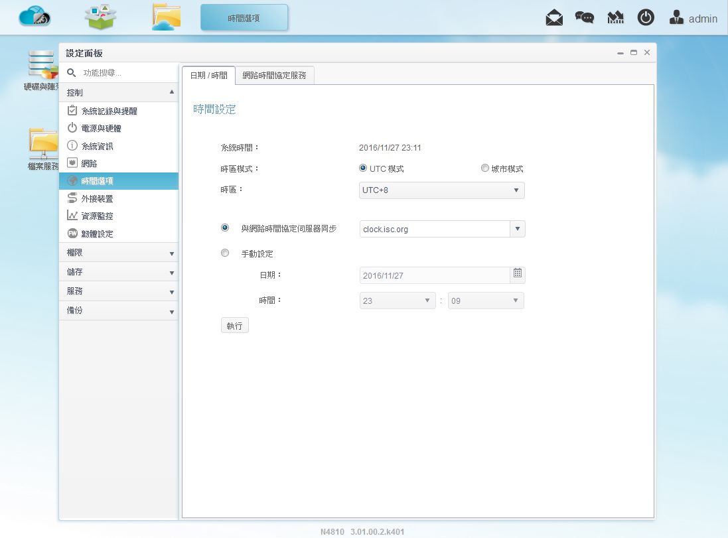This screenshot has width=728, height=538.
Task: Click the clock.isc.org server text field
Action: pos(435,229)
